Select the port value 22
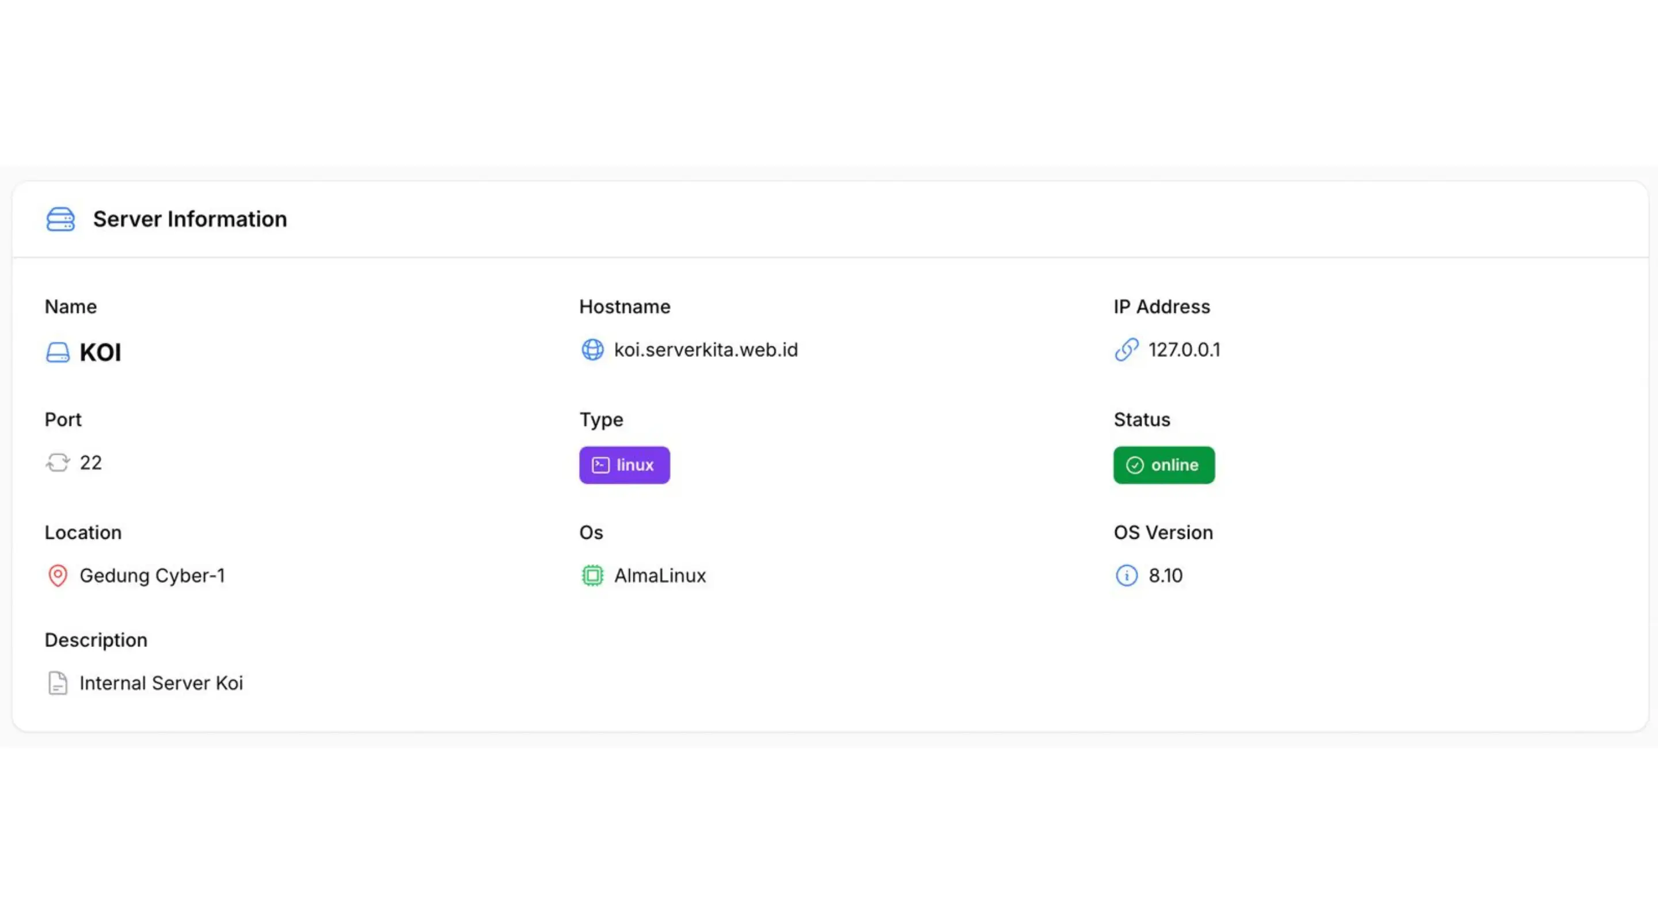 [x=91, y=463]
